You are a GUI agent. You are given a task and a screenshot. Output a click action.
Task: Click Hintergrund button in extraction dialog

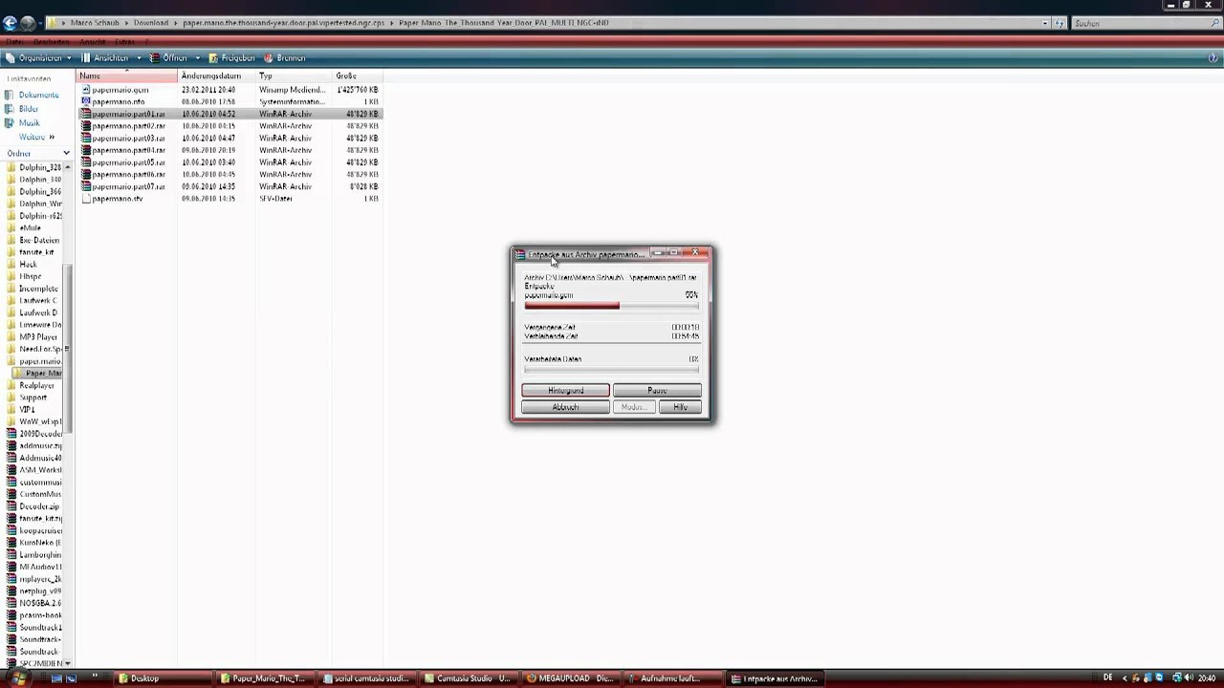coord(565,391)
